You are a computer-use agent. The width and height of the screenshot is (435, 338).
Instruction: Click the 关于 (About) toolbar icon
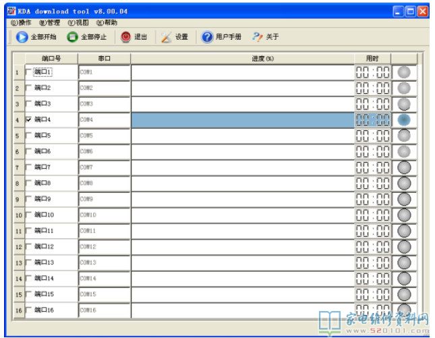(x=257, y=37)
